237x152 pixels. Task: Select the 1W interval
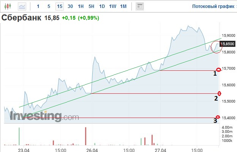point(112,6)
